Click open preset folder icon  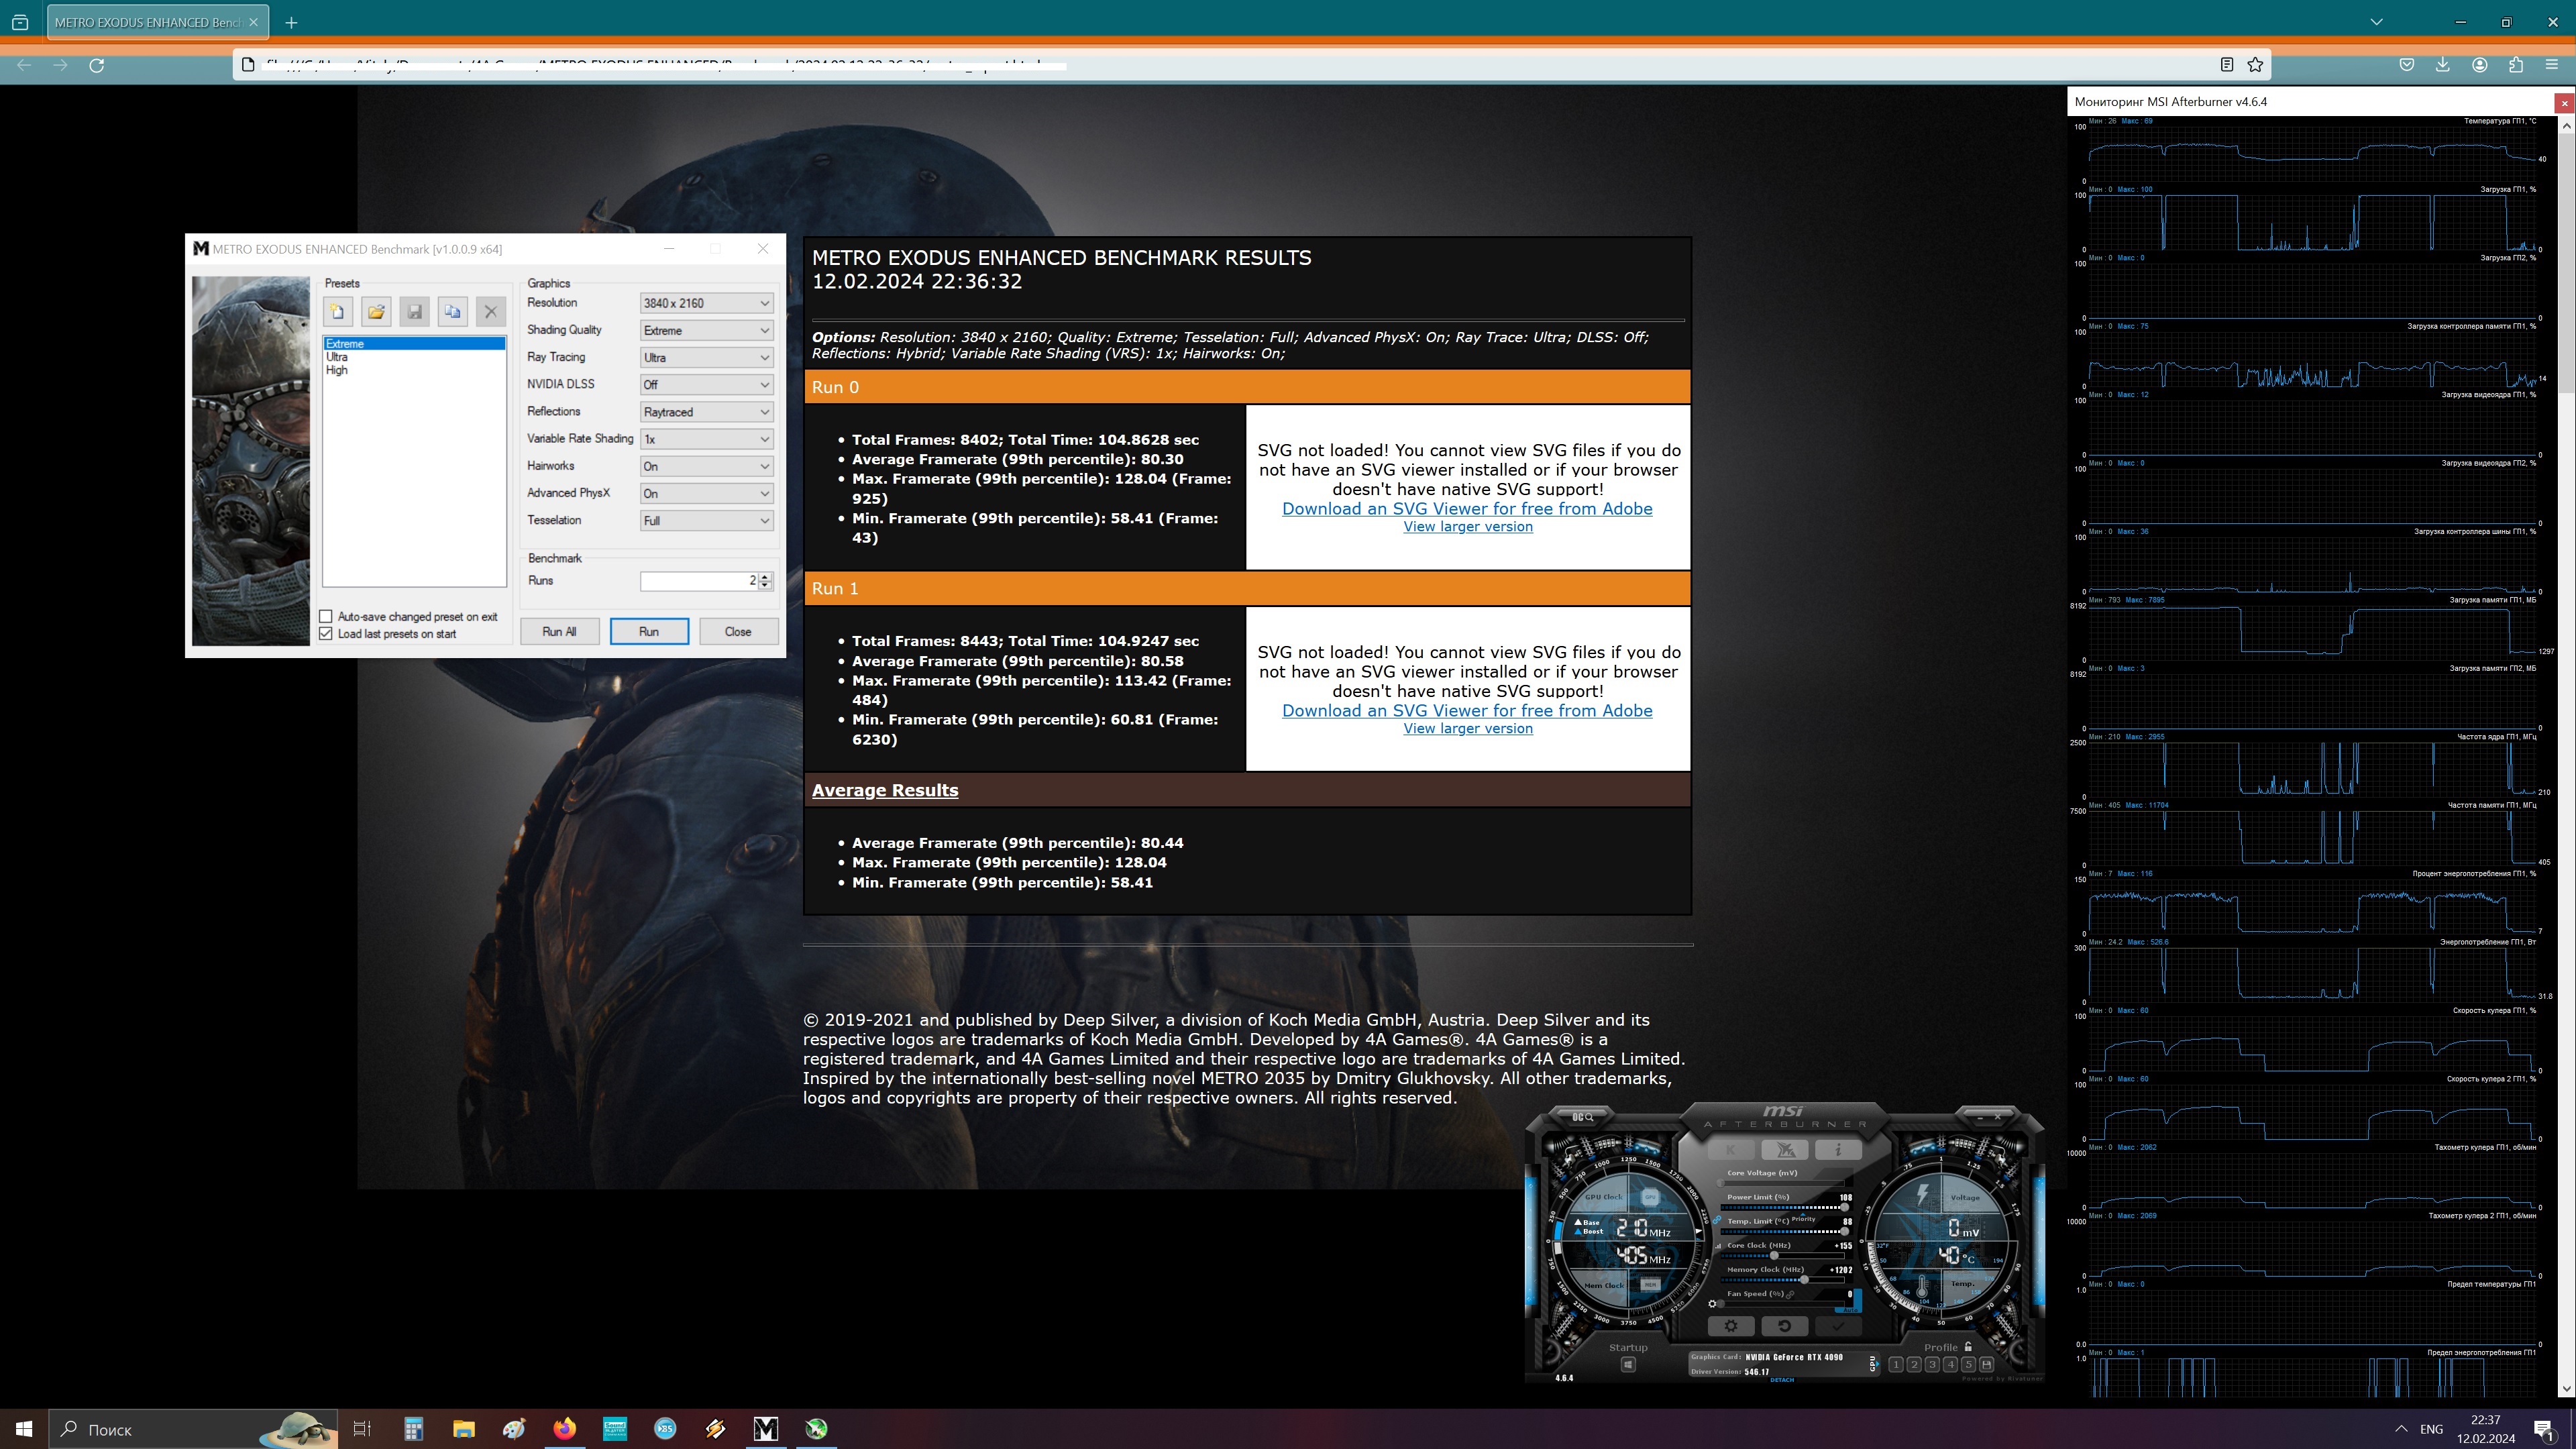point(376,312)
